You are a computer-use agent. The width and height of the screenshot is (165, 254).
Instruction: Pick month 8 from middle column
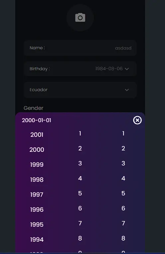pos(80,238)
